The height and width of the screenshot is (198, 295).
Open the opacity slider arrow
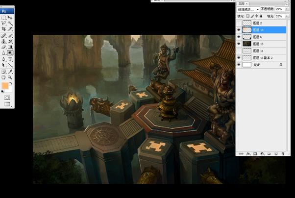[287, 9]
